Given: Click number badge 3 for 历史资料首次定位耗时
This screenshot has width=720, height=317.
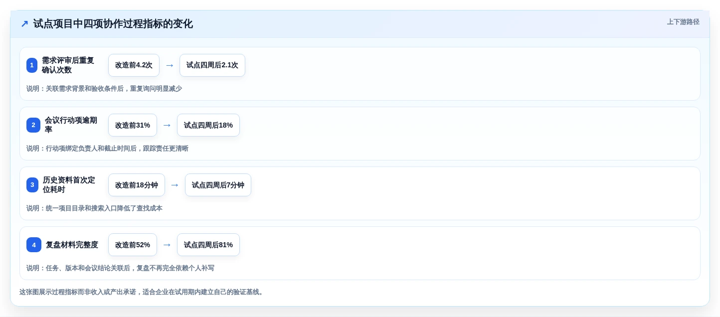Looking at the screenshot, I should coord(32,185).
